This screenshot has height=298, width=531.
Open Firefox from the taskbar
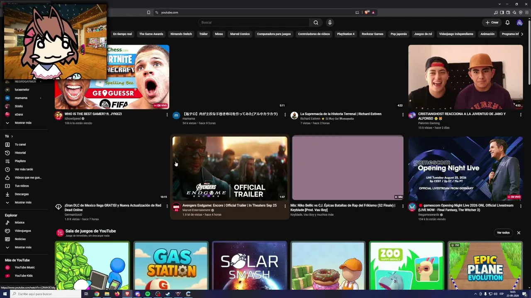(117, 294)
